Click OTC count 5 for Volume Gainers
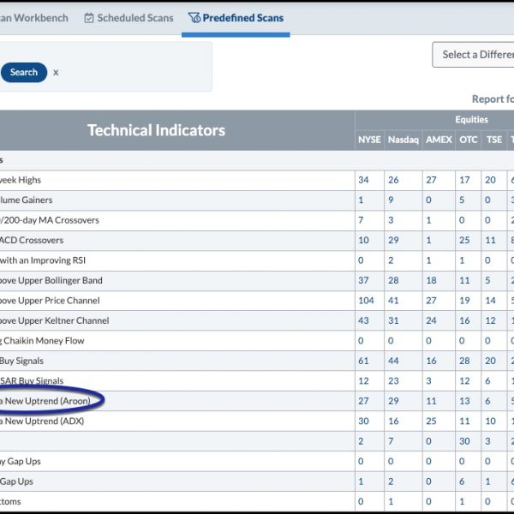Image resolution: width=514 pixels, height=514 pixels. click(x=462, y=200)
